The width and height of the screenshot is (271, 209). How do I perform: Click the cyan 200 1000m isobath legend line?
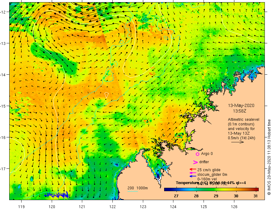[x=133, y=191]
